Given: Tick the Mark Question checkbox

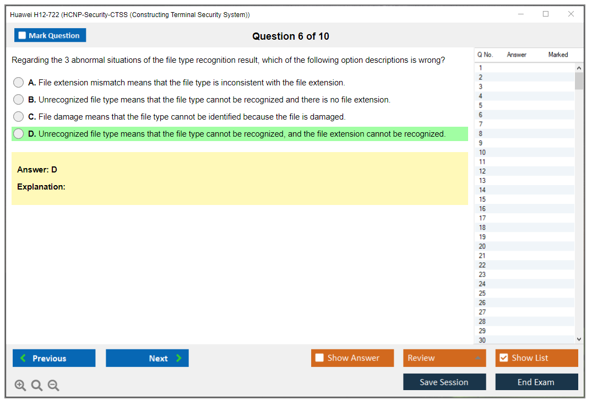Looking at the screenshot, I should (x=22, y=35).
